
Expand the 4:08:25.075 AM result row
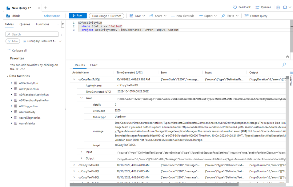coord(74,171)
